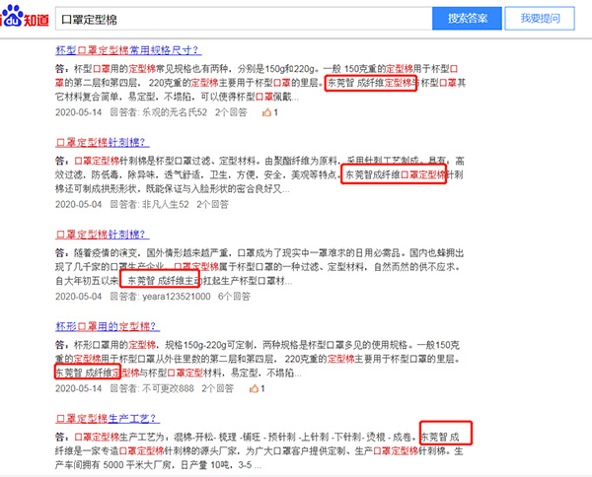Click the 2020-05-14 date on the first result

tap(81, 113)
